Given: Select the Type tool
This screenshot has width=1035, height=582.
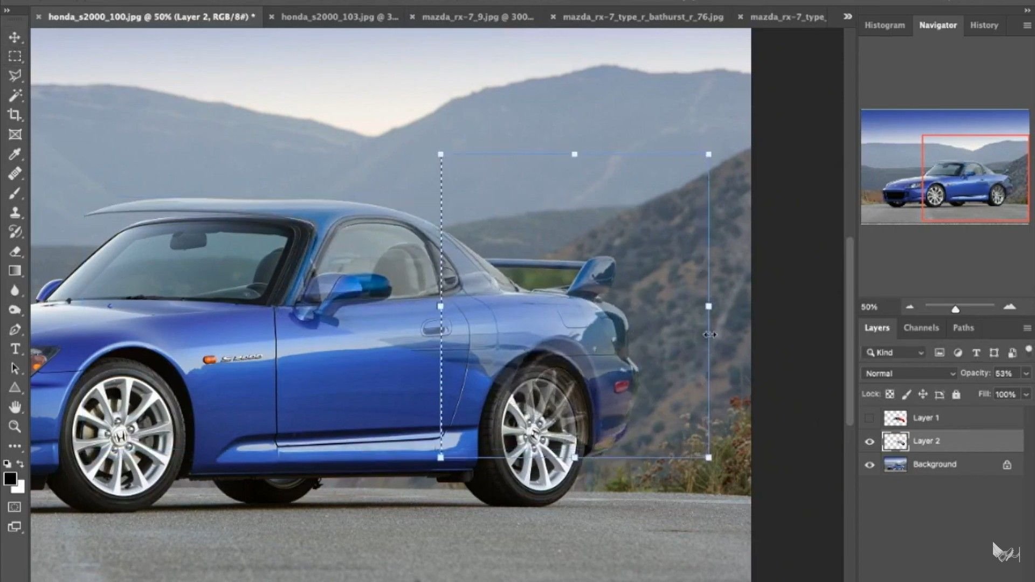Looking at the screenshot, I should click(x=15, y=349).
